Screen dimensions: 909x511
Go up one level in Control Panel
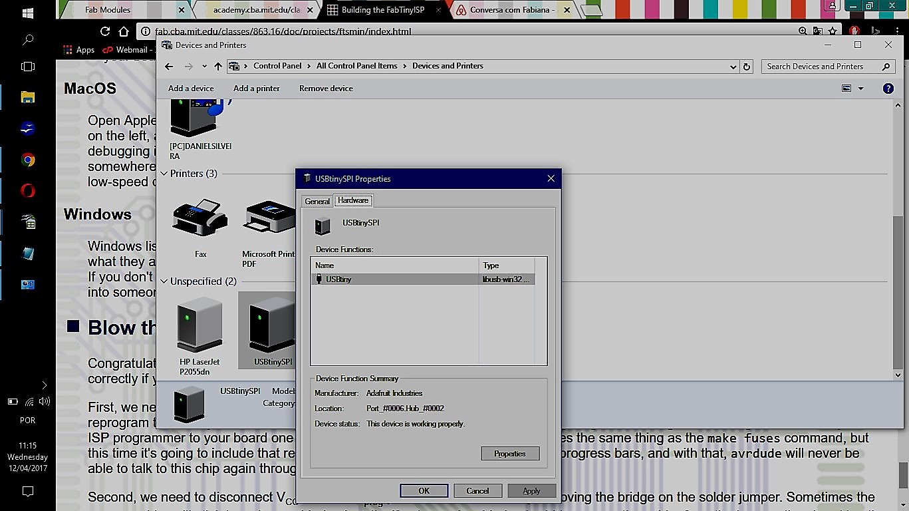point(218,67)
